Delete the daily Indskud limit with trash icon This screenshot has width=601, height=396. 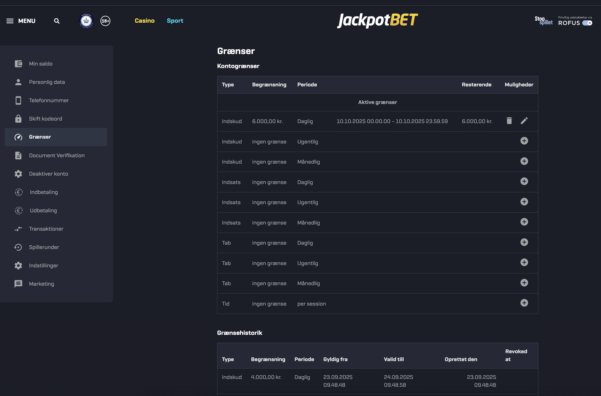point(509,121)
